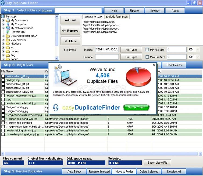Enable the Min File Size checkbox
Viewport: 203px width, 176px height.
click(x=147, y=50)
